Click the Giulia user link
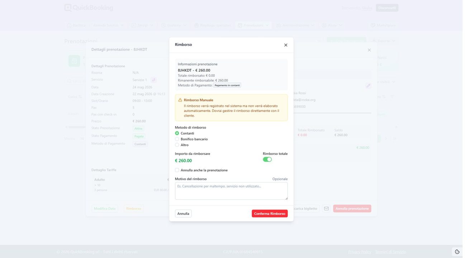466x258 pixels. pyautogui.click(x=367, y=8)
